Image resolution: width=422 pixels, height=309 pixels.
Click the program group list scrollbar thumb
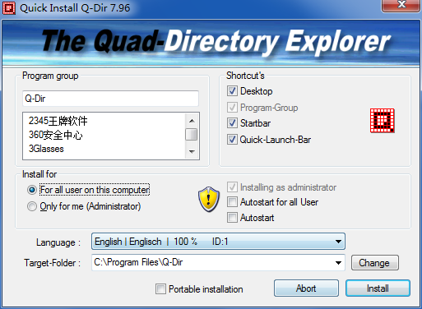coord(192,135)
